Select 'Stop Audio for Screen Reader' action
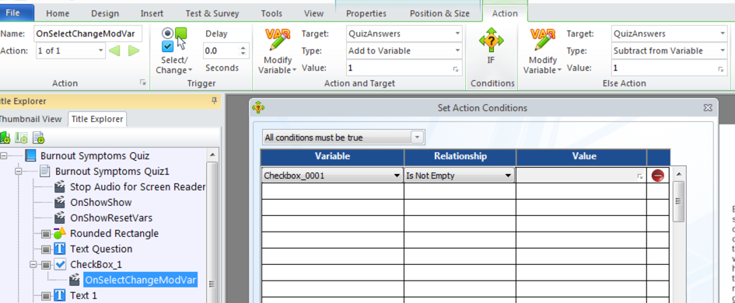This screenshot has height=303, width=735. click(138, 187)
